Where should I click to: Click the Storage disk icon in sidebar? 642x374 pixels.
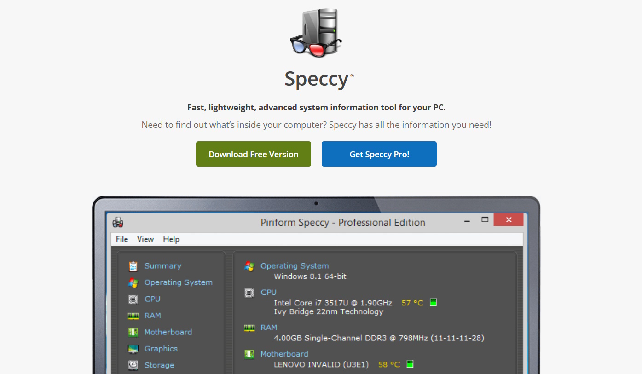(133, 365)
